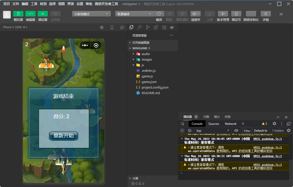Open the 文件 menu
The height and width of the screenshot is (187, 293).
pos(16,4)
